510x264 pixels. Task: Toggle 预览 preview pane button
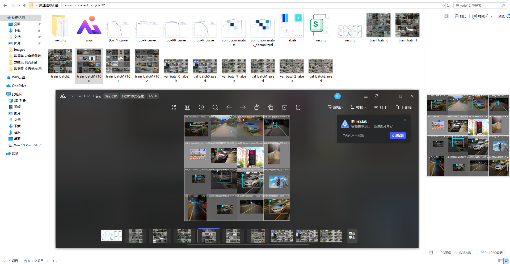504,16
